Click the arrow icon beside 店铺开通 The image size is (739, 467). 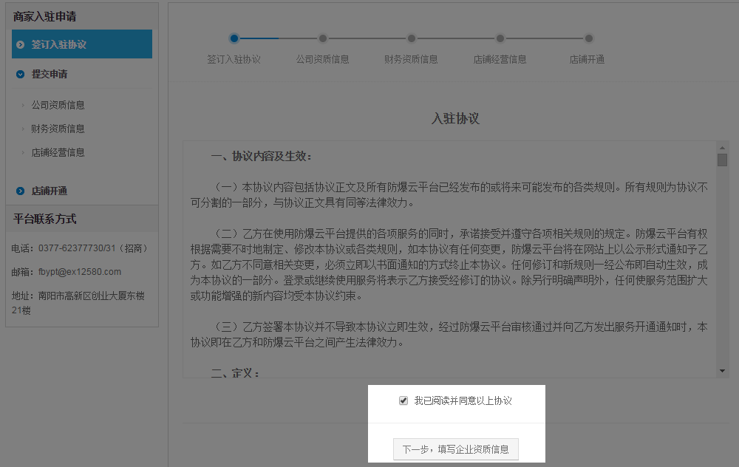(x=21, y=191)
